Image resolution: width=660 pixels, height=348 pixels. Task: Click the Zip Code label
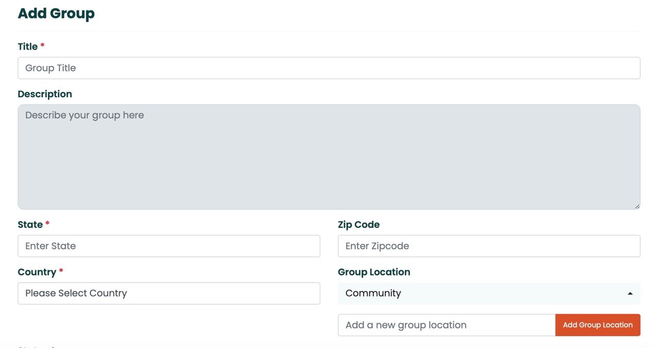click(x=358, y=225)
